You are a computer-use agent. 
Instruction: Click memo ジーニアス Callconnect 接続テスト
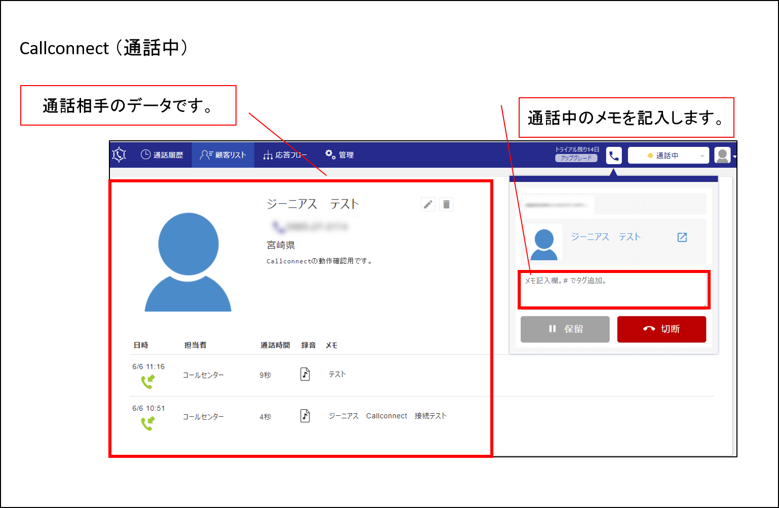tap(387, 416)
